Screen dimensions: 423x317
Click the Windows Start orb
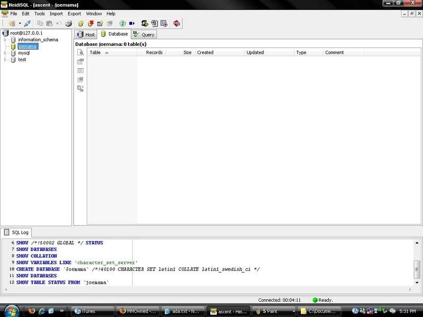[11, 311]
